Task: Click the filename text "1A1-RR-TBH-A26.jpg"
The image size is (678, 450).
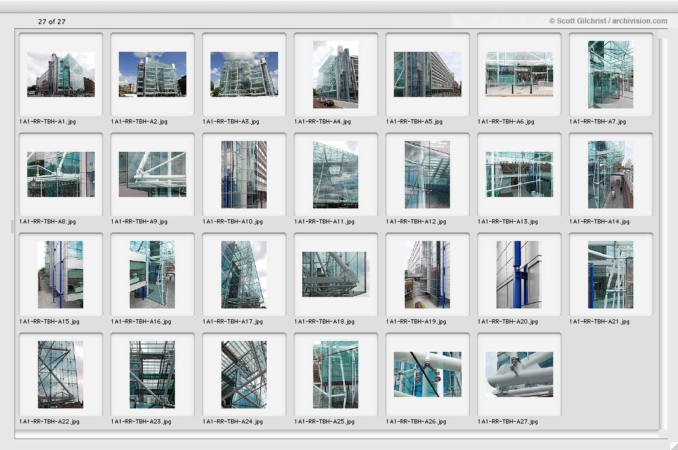Action: pos(416,422)
